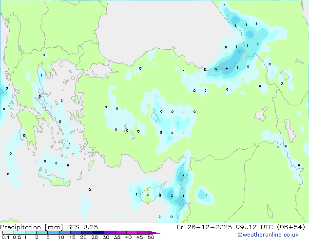Click the 20–25 mm legend color swatch

87,233
